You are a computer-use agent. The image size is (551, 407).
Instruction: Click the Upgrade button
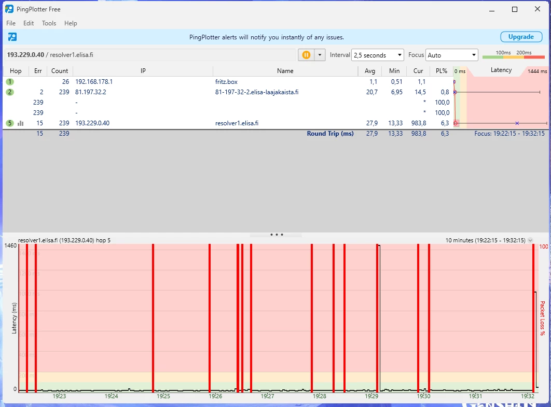pos(520,37)
